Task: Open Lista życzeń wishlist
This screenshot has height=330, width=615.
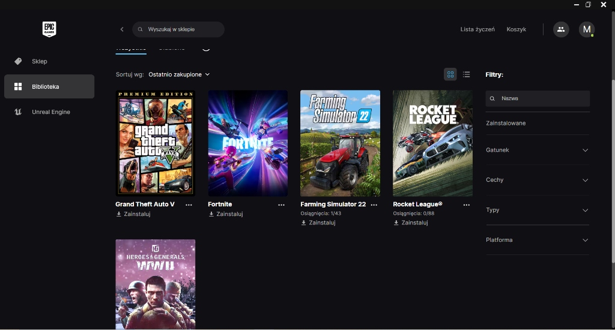Action: (477, 29)
